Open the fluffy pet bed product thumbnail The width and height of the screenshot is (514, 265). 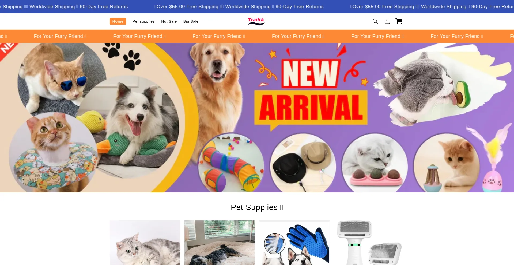pos(220,243)
